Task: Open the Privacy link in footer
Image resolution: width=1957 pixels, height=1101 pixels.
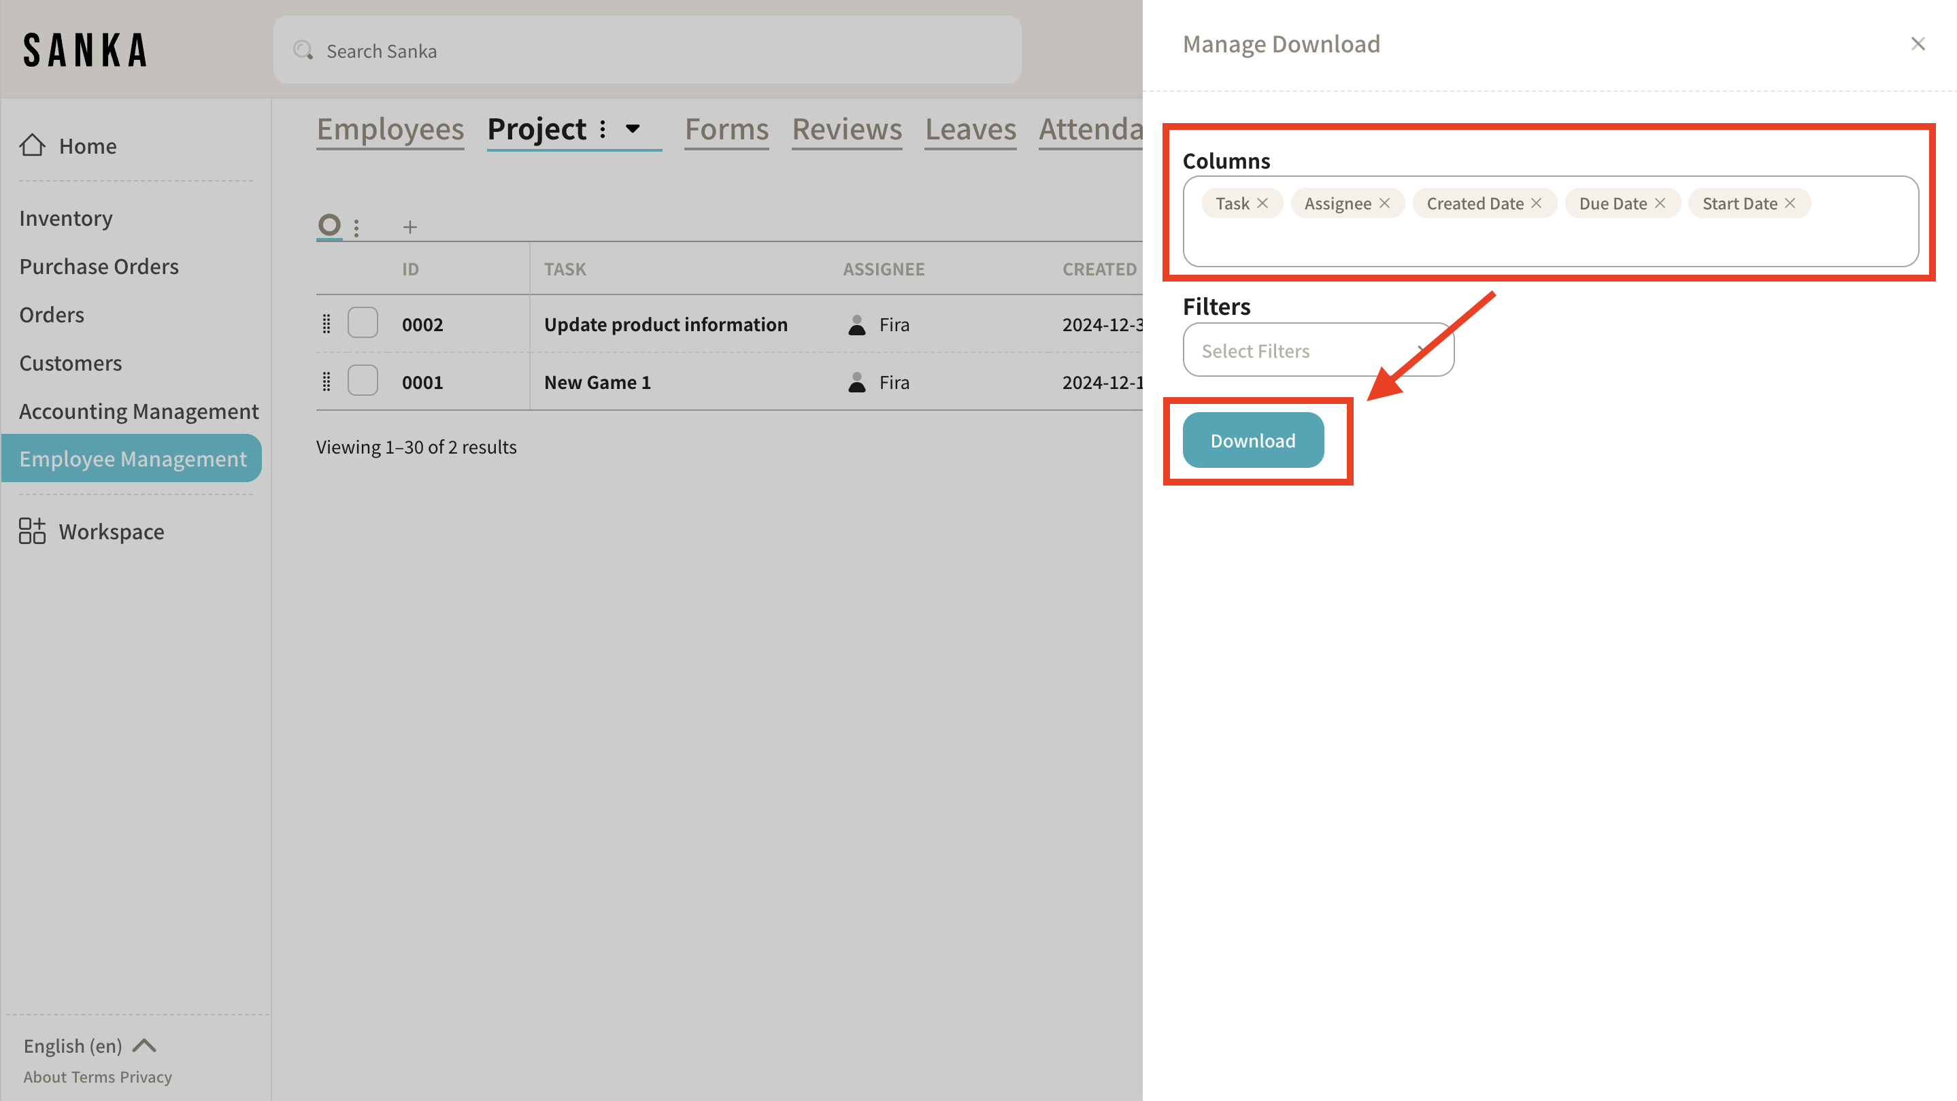Action: [x=146, y=1077]
